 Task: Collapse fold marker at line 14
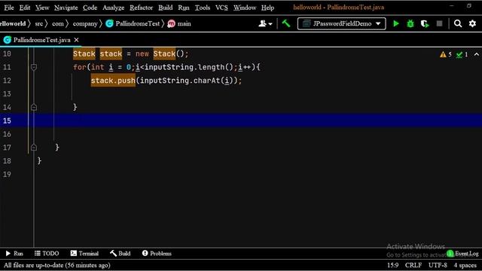[34, 107]
